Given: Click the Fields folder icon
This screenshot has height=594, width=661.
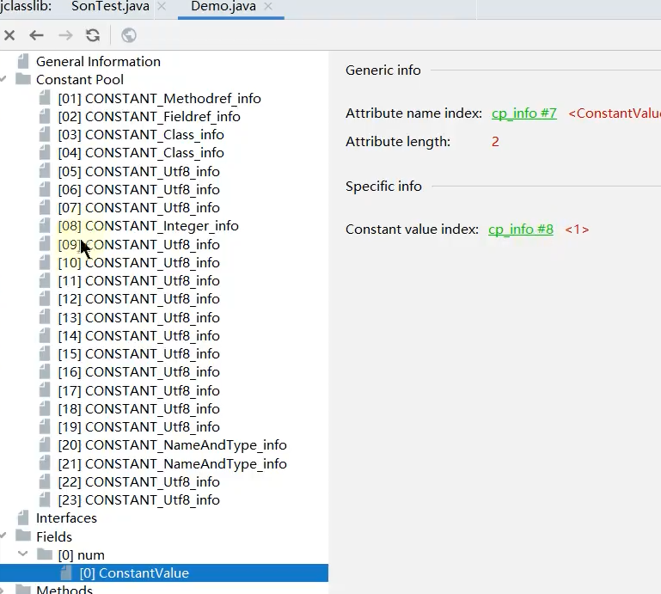Looking at the screenshot, I should (23, 536).
